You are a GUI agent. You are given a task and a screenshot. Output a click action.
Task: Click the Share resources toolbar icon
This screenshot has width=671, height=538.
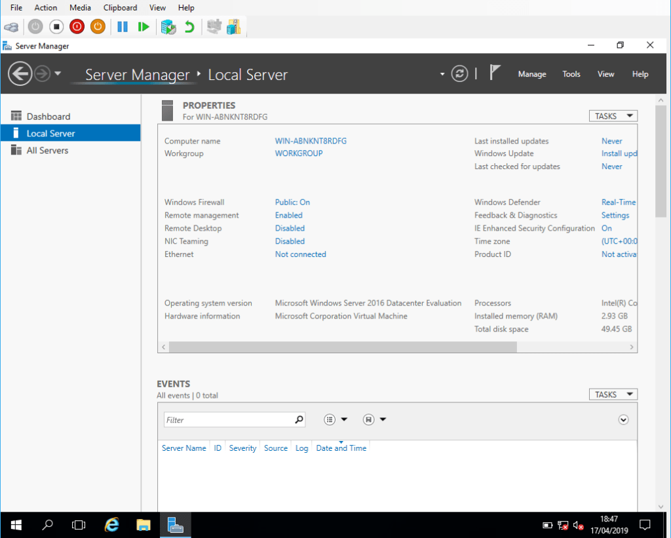[x=234, y=27]
